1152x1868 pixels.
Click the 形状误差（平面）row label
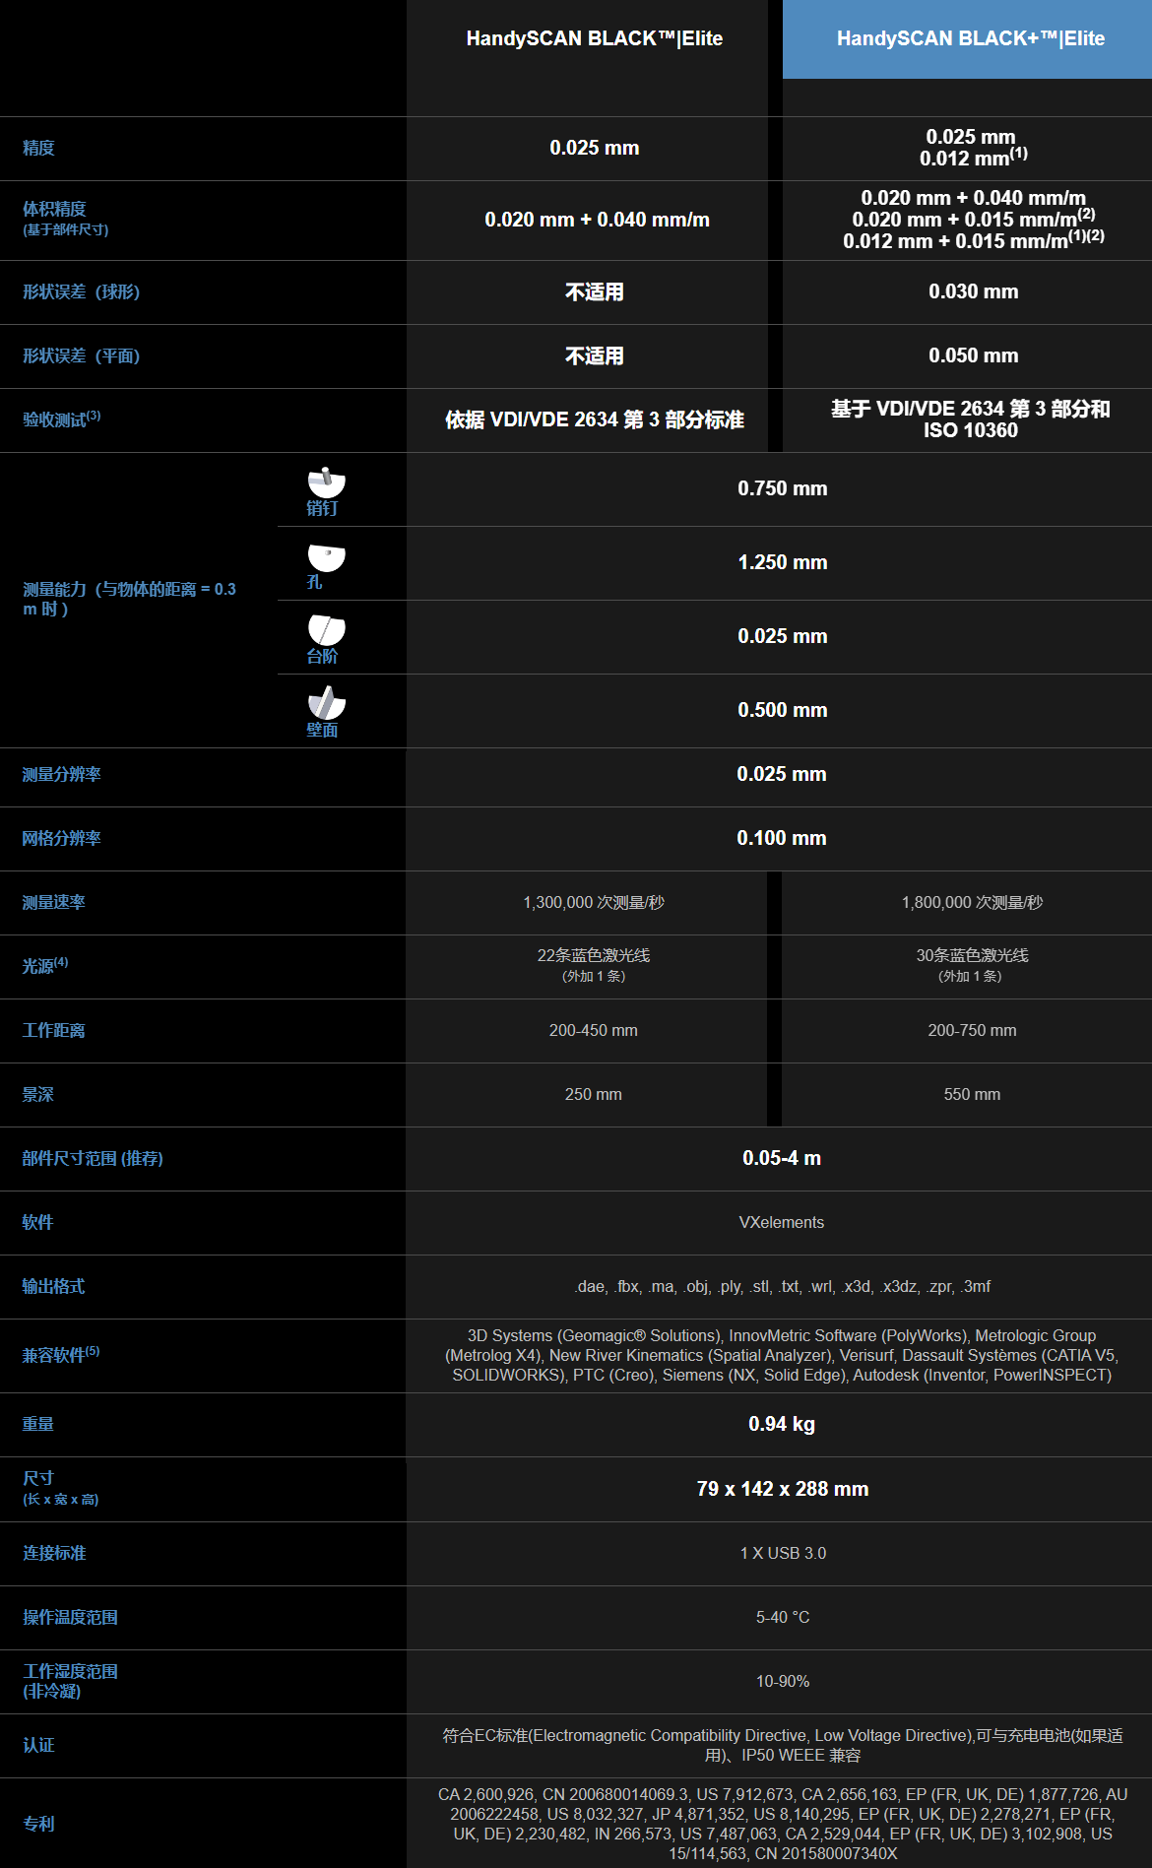(82, 355)
